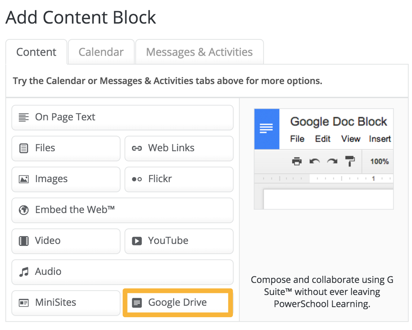This screenshot has height=330, width=412.
Task: Open the Messages & Activities tab
Action: [199, 52]
